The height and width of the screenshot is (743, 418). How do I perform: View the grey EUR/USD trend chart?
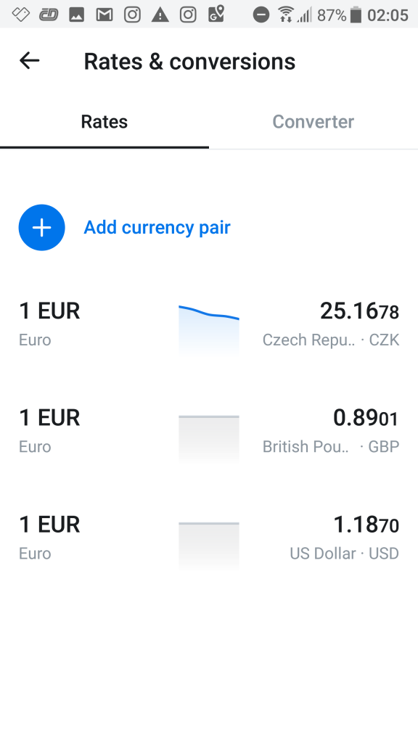click(x=209, y=545)
